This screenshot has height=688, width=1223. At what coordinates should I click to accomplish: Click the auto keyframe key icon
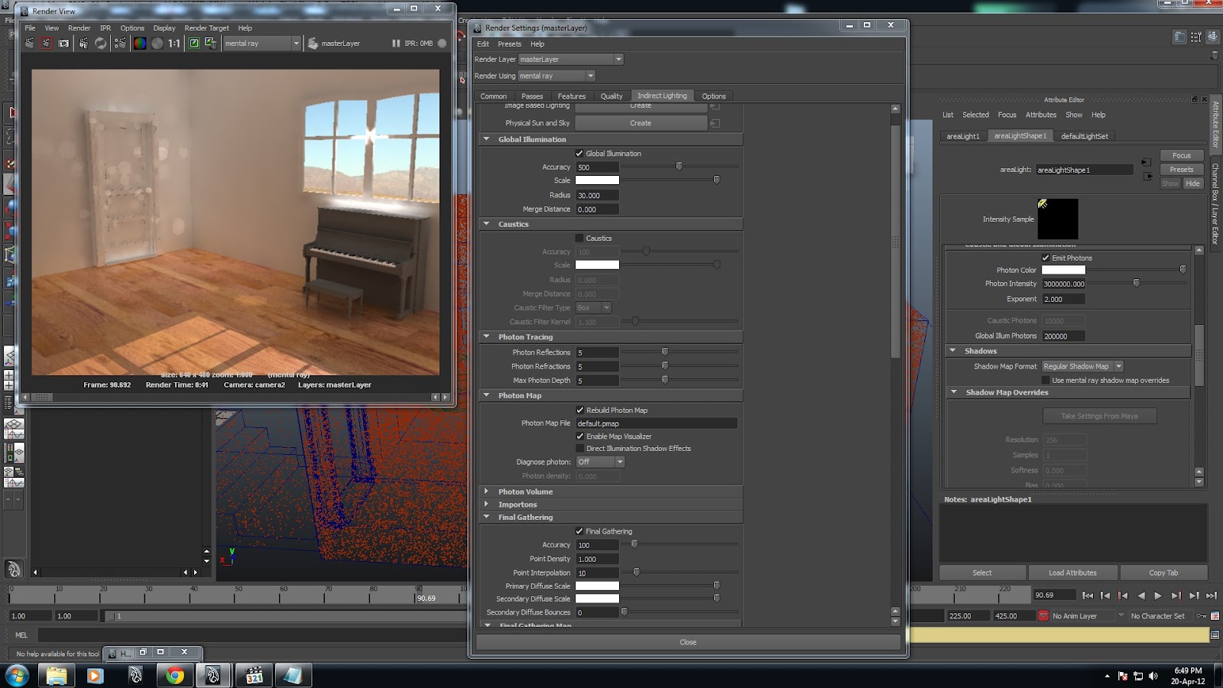[1202, 616]
